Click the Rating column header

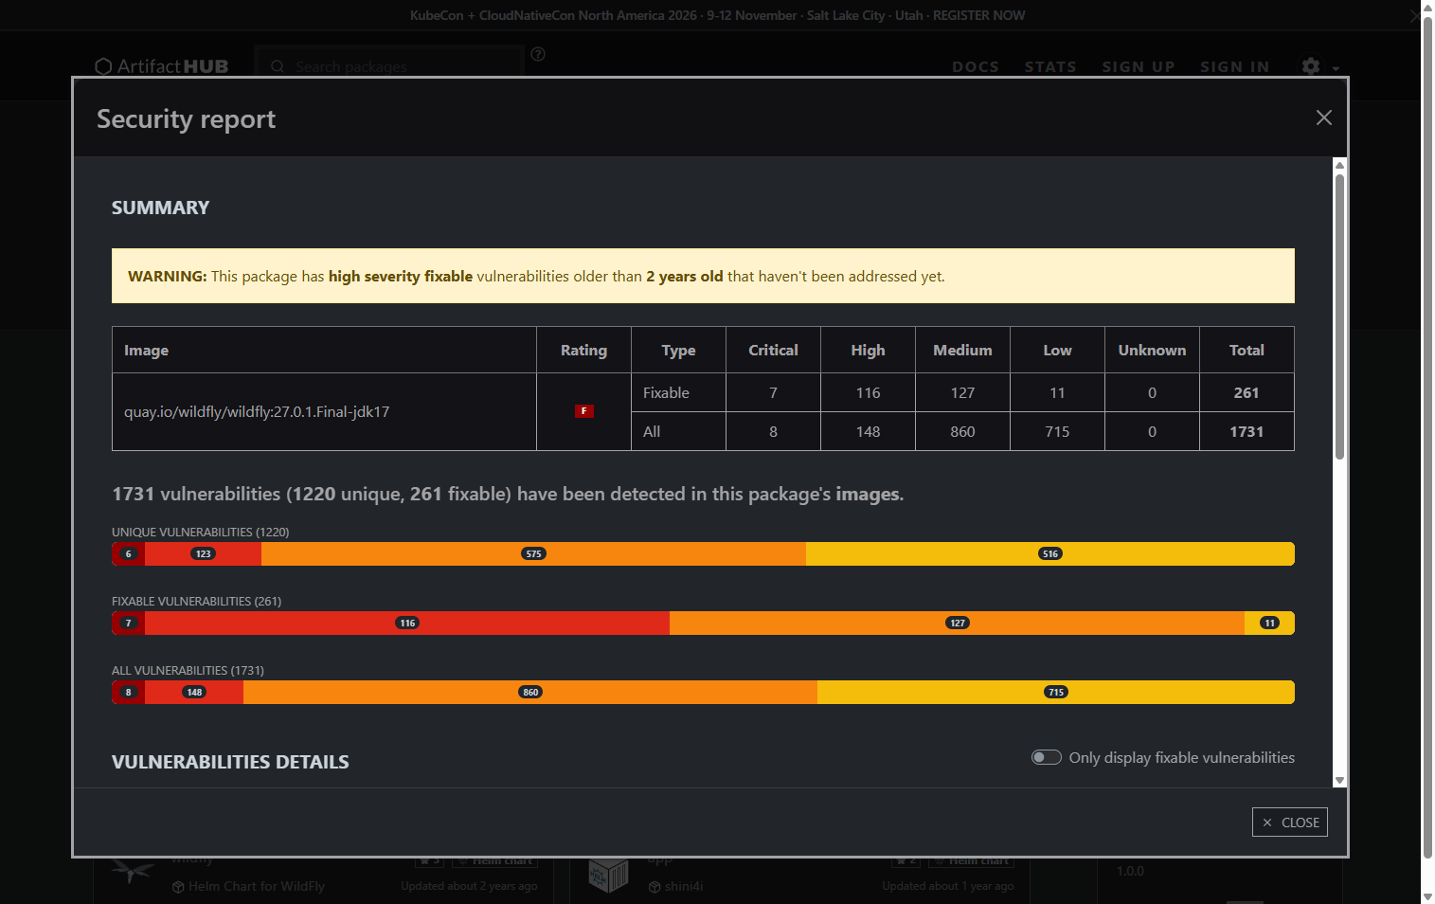tap(583, 350)
